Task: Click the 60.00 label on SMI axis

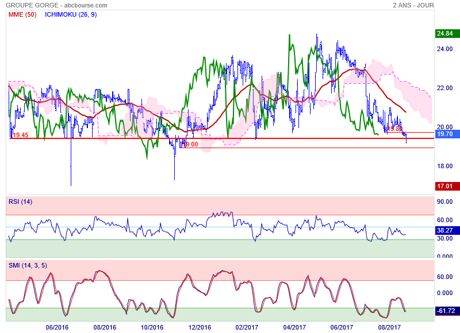Action: pyautogui.click(x=444, y=277)
